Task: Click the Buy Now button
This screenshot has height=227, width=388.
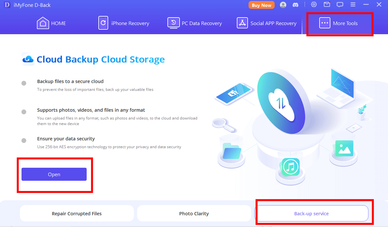Action: [x=262, y=5]
